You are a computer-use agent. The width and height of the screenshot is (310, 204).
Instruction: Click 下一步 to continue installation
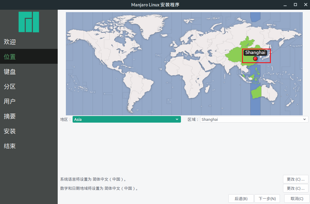pyautogui.click(x=267, y=199)
